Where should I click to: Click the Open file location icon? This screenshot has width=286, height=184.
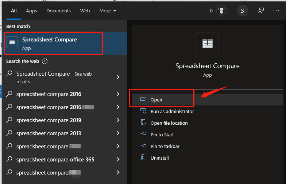pyautogui.click(x=143, y=123)
